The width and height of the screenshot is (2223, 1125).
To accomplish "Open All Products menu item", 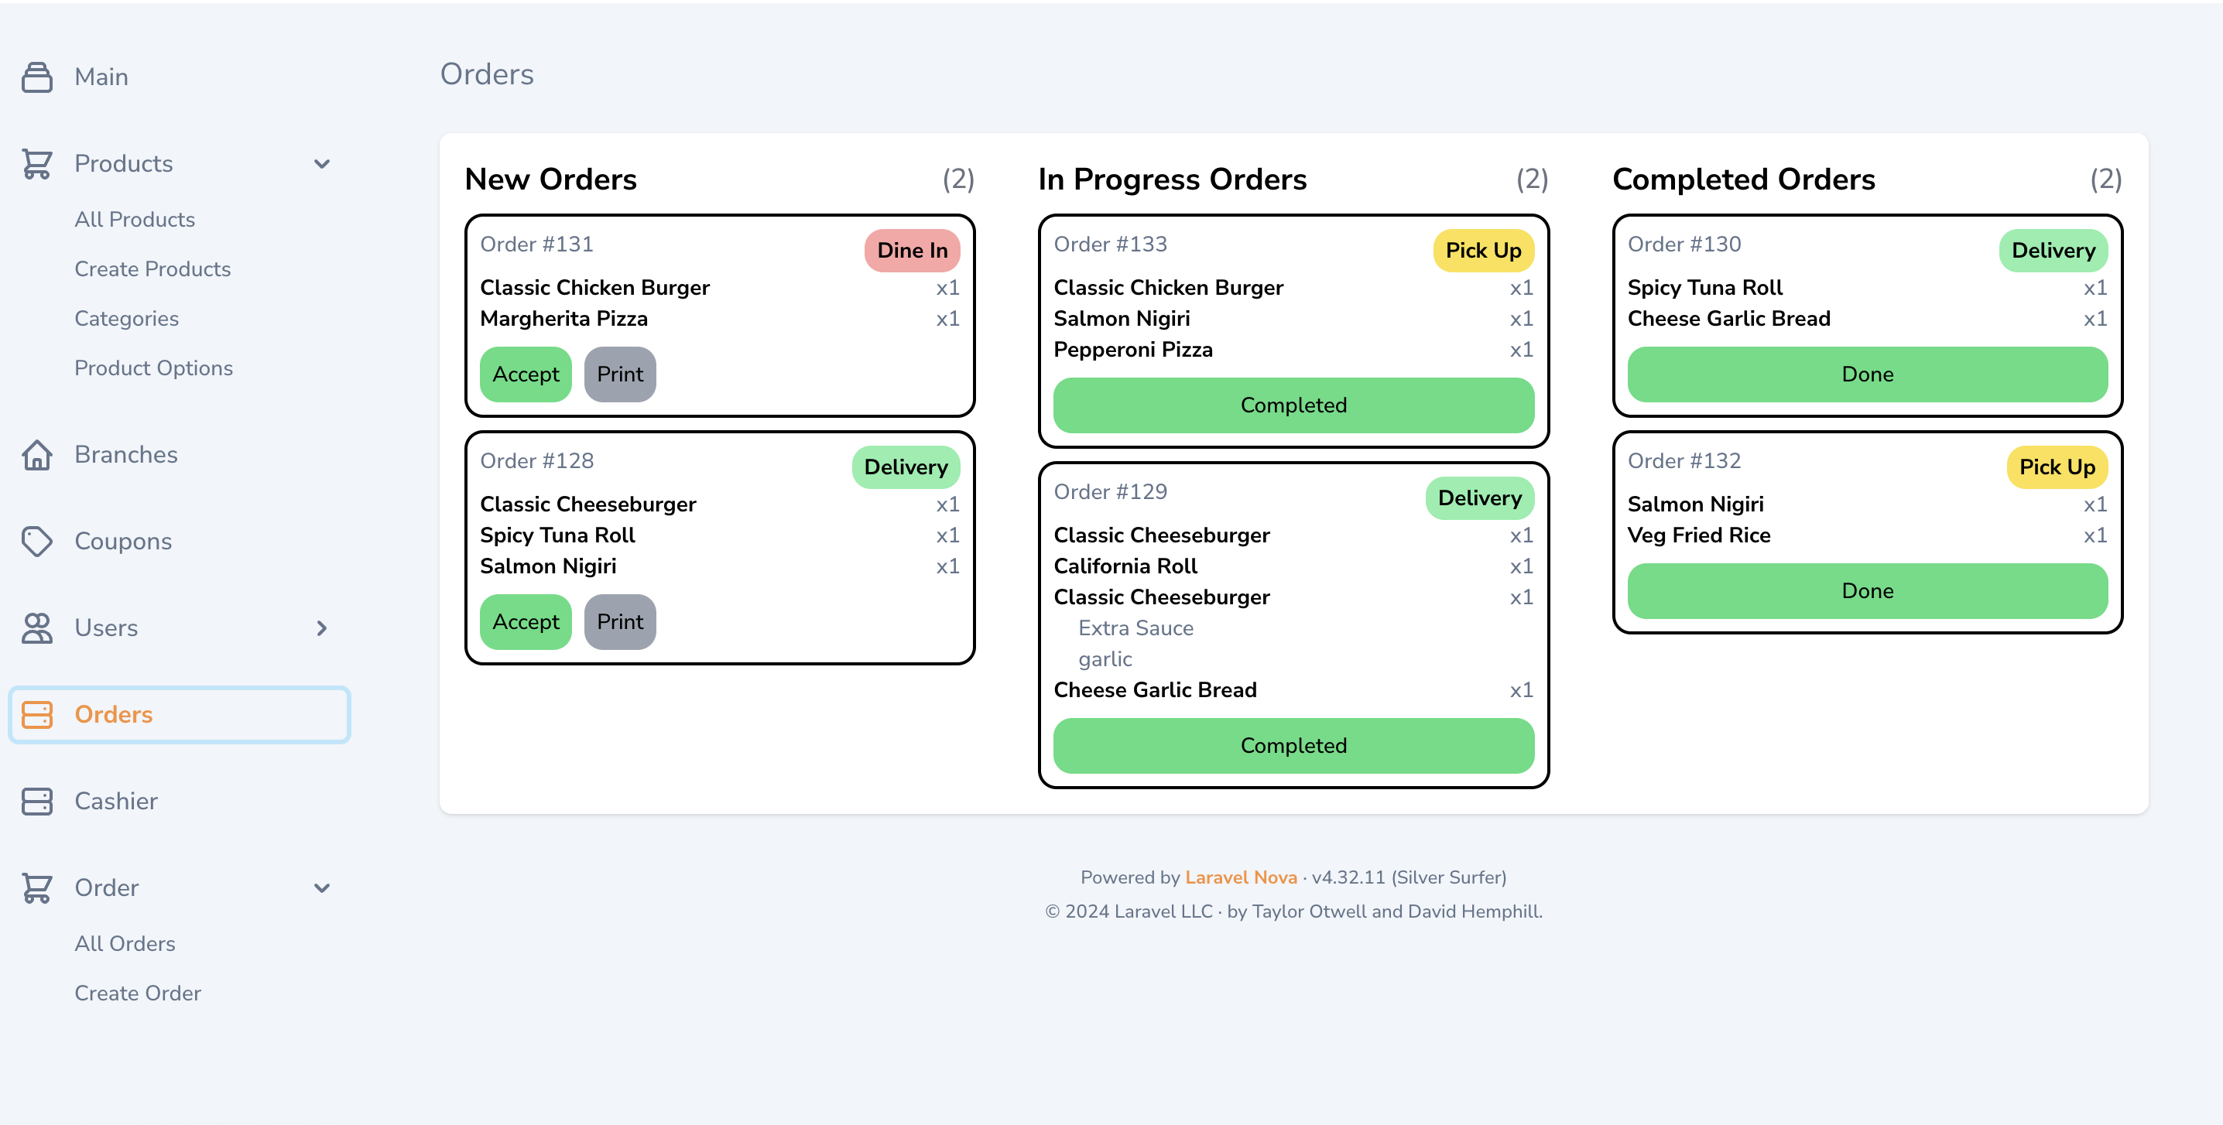I will (x=135, y=219).
